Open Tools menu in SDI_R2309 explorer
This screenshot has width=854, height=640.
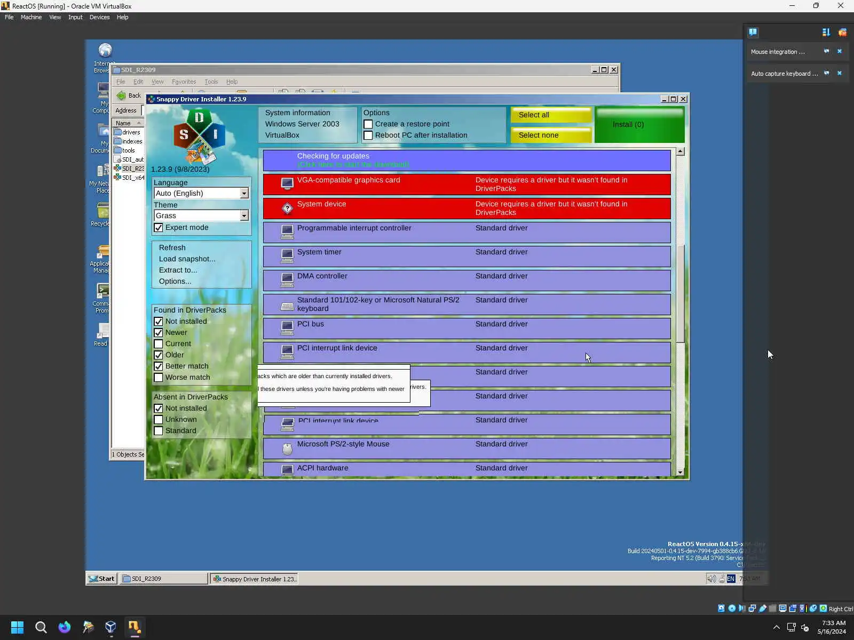211,82
